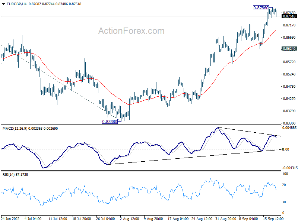Click the 0.83380 low price label

pos(110,122)
